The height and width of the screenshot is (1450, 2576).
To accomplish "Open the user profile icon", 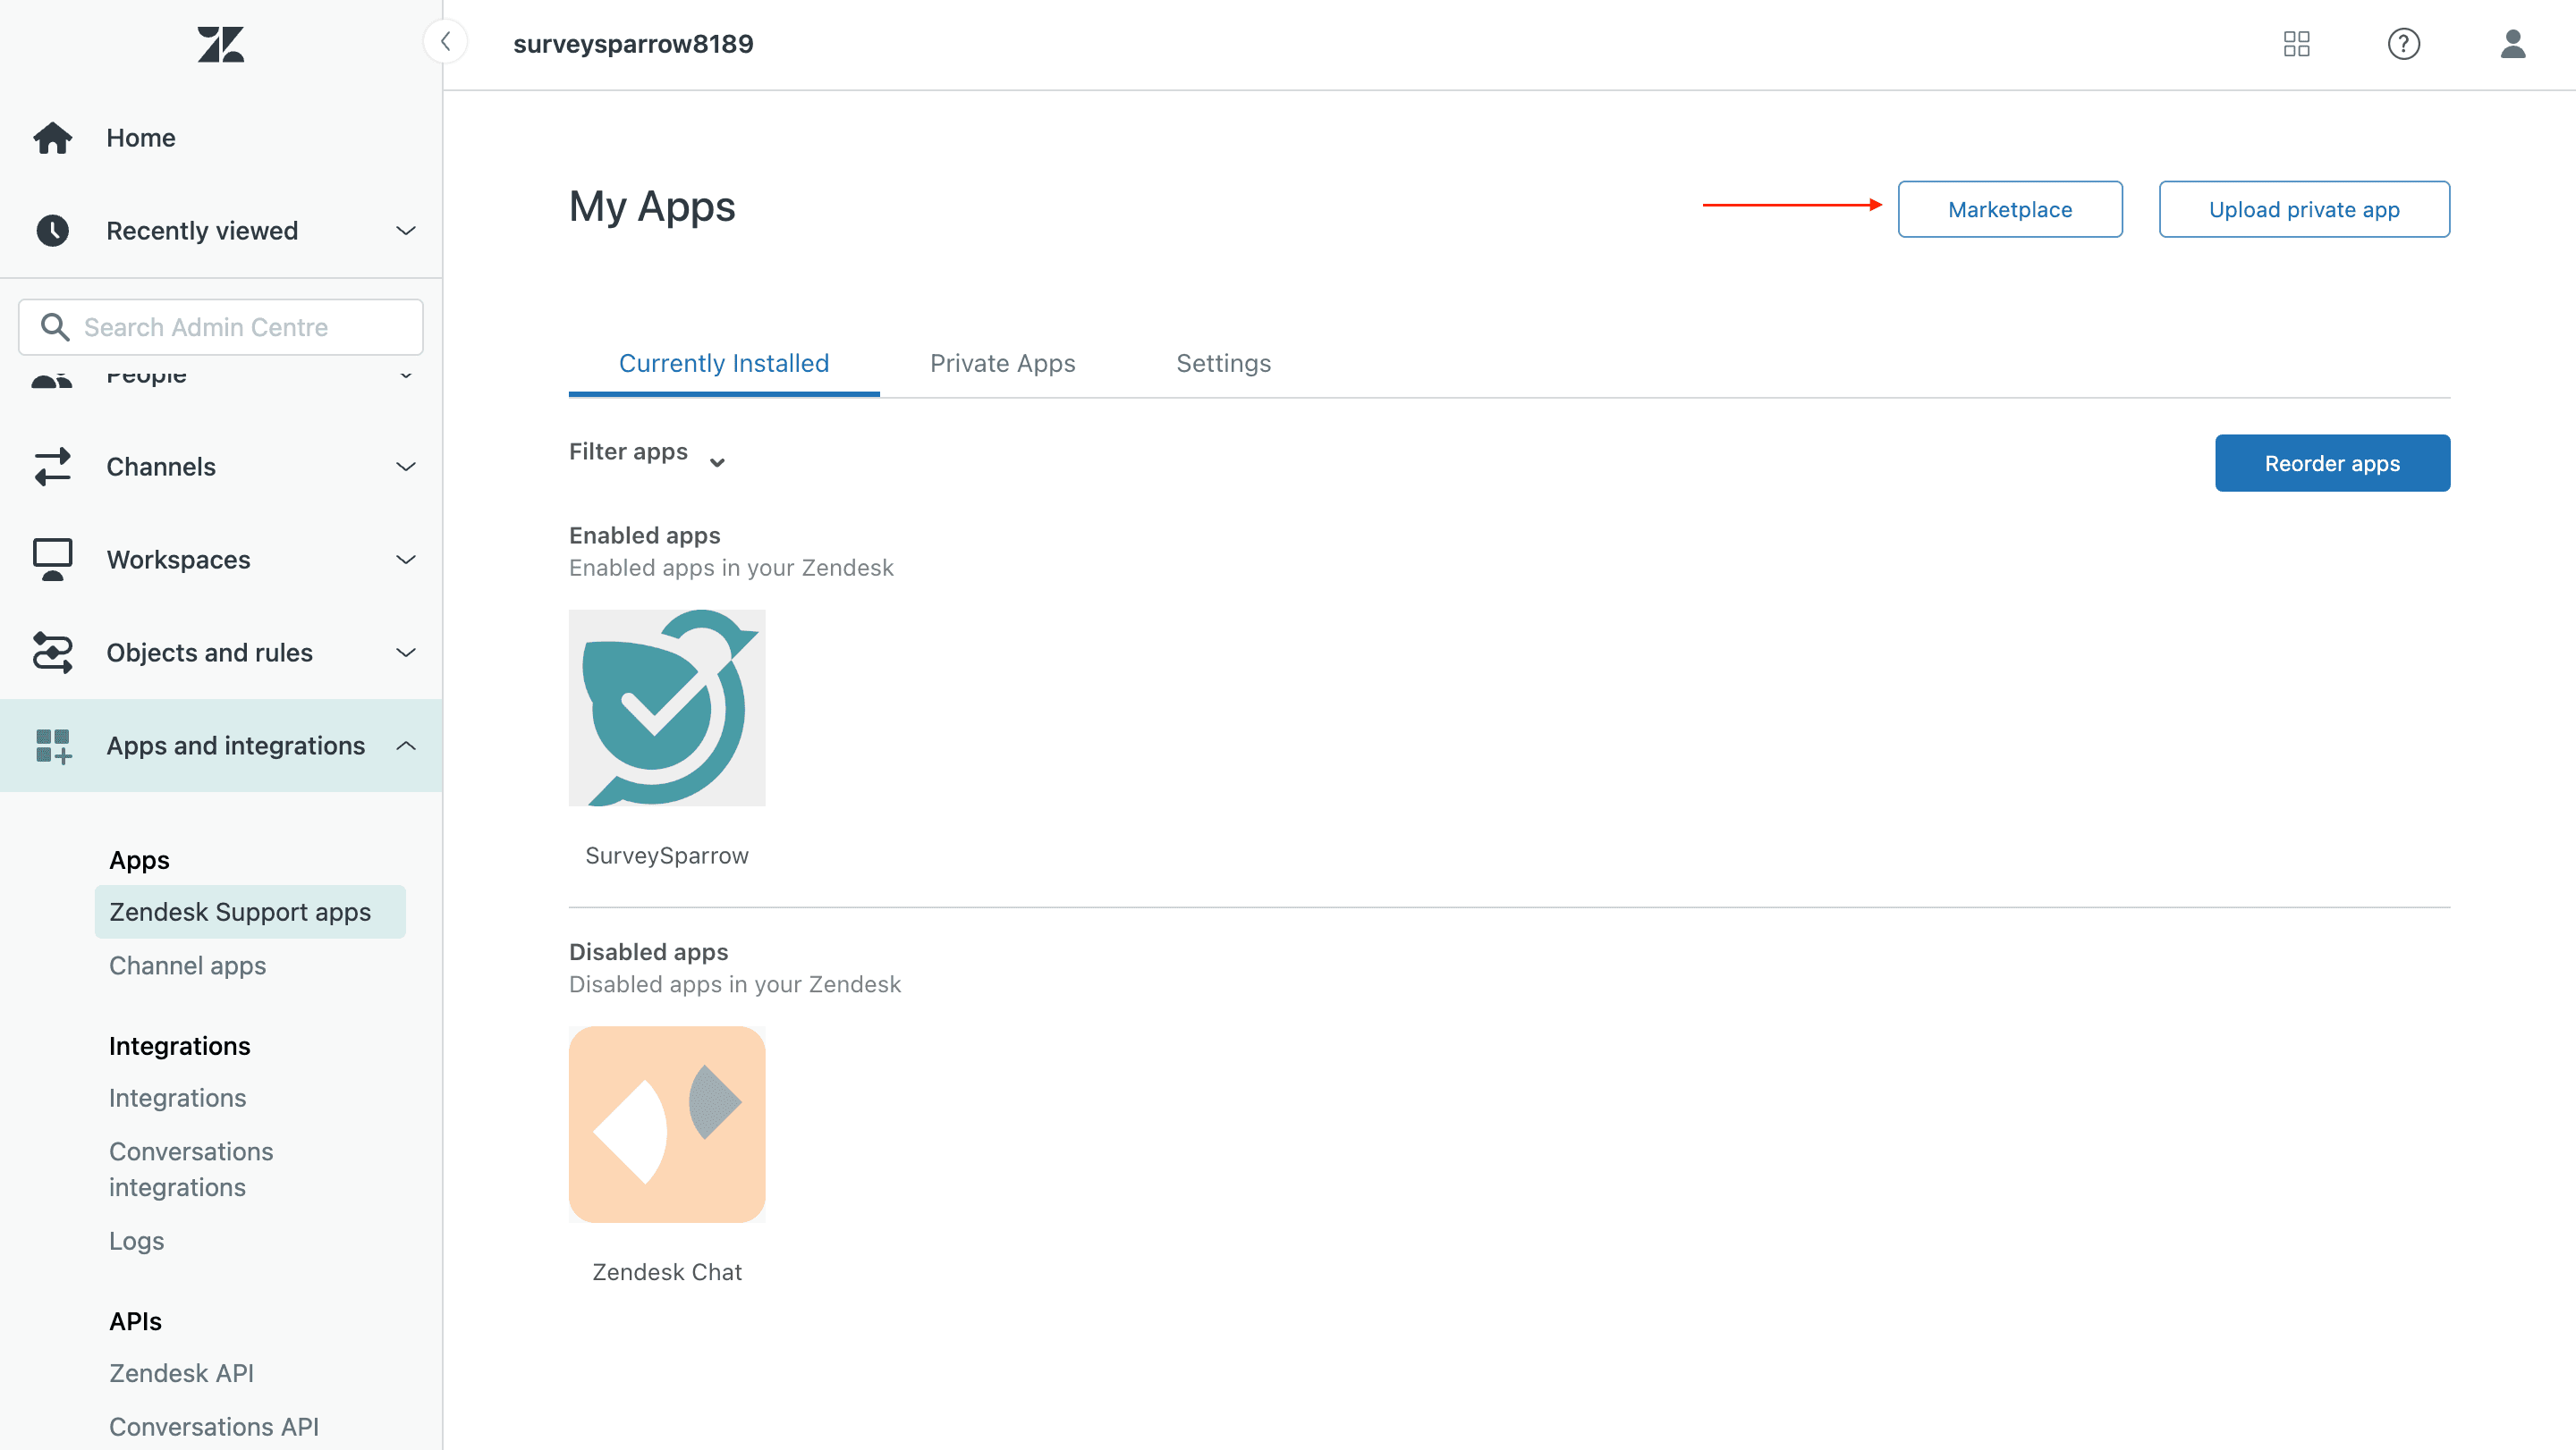I will 2512,44.
